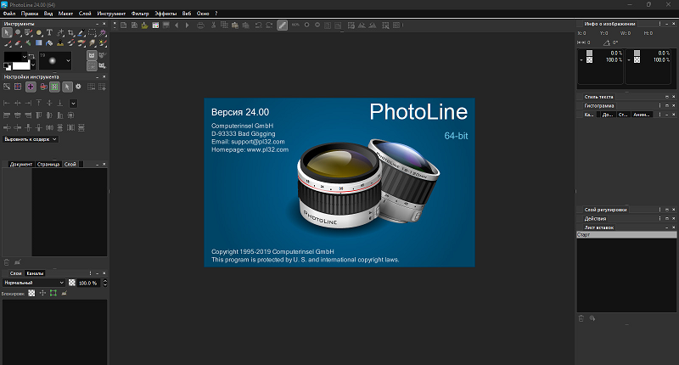679x365 pixels.
Task: Select the Crop tool
Action: pyautogui.click(x=70, y=33)
